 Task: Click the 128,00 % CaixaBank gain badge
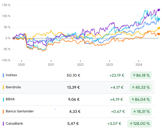coord(139,124)
